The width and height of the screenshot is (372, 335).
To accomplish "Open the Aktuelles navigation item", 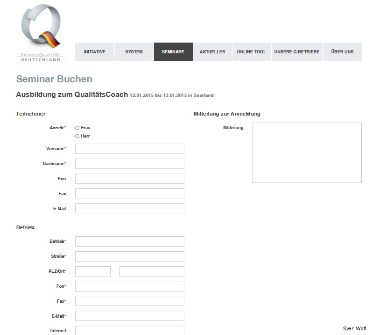I will (212, 52).
